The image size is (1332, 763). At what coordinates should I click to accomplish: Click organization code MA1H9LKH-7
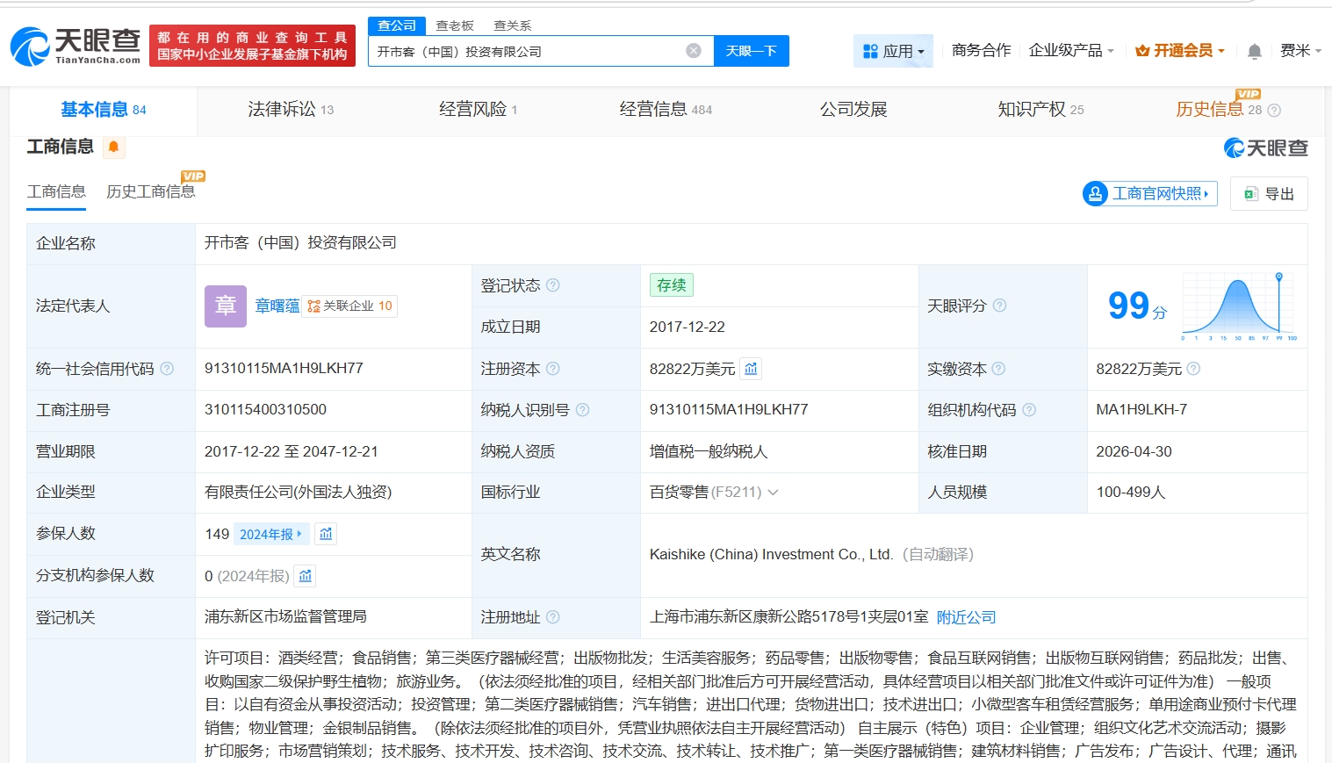click(x=1141, y=410)
